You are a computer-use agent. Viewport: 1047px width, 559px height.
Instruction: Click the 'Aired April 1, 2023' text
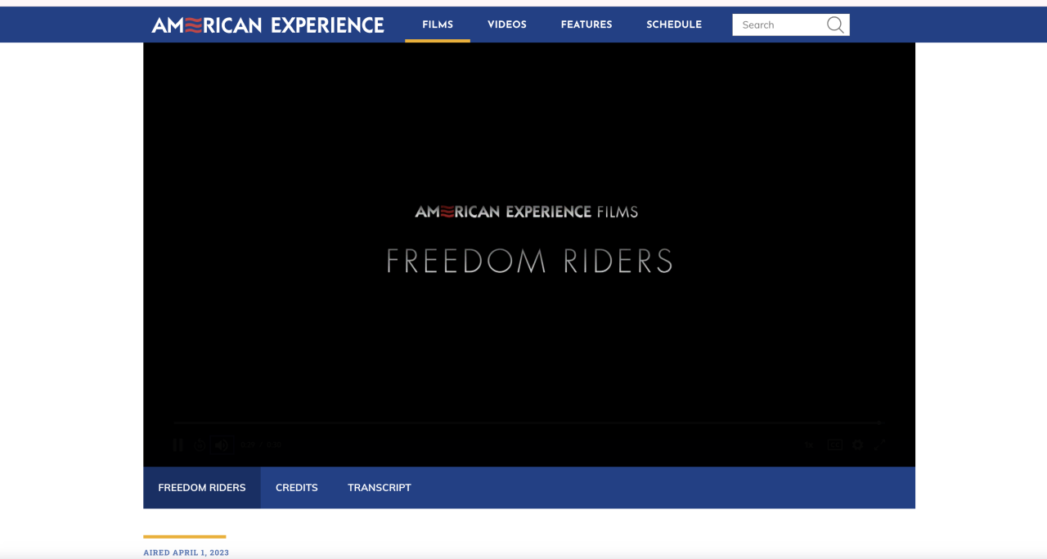[186, 552]
